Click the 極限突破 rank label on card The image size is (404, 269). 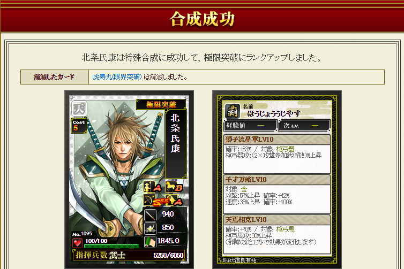pyautogui.click(x=161, y=104)
